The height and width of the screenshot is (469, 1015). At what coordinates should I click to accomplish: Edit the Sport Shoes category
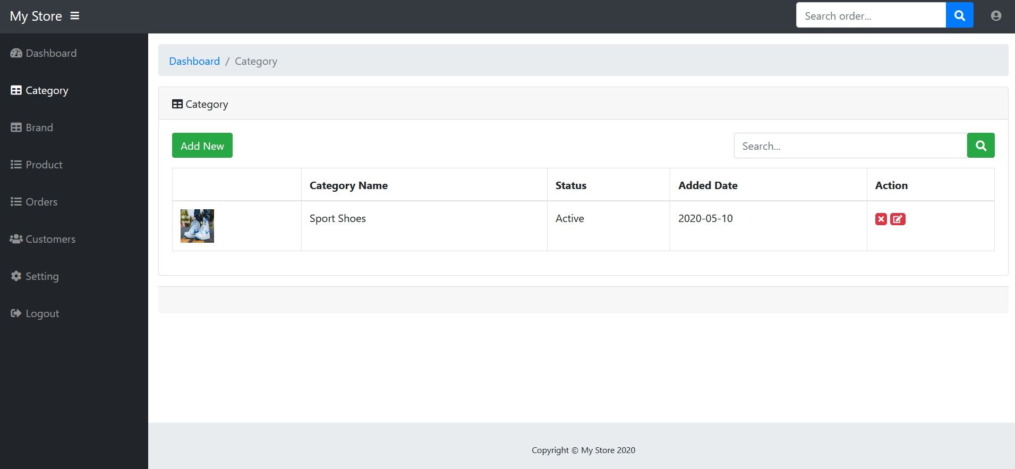click(898, 219)
